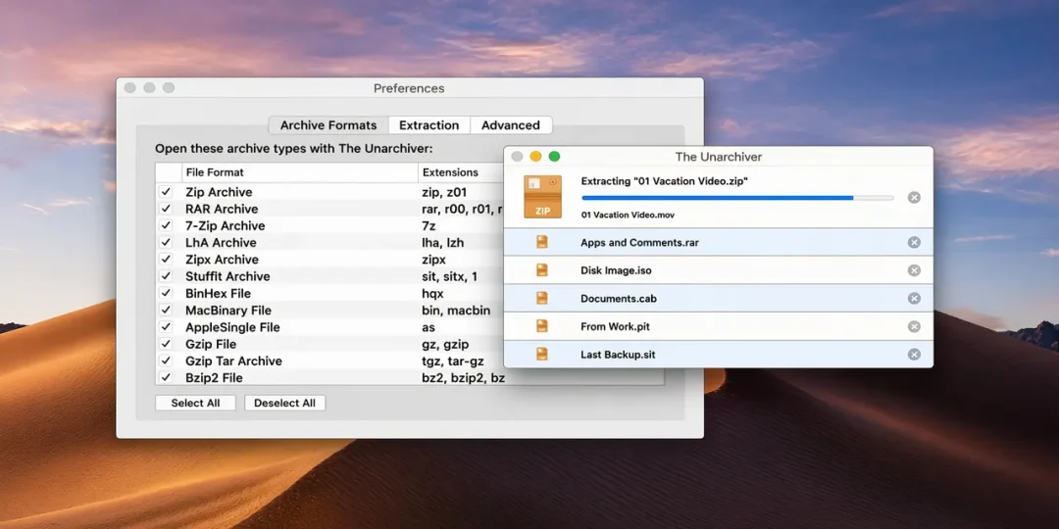Uncheck the Gzip Tar Archive format

166,361
